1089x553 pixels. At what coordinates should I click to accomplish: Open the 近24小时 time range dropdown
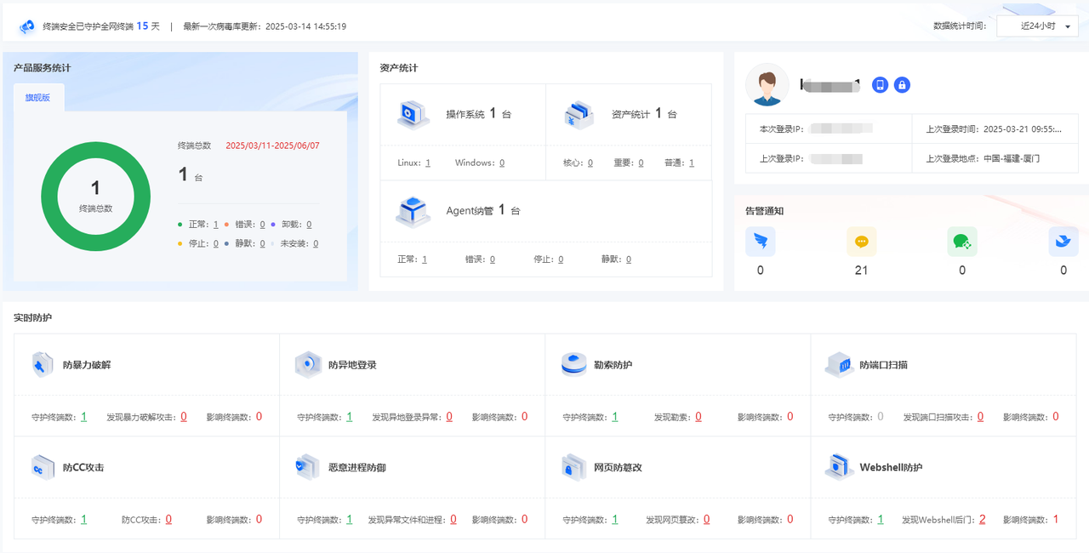(x=1036, y=26)
